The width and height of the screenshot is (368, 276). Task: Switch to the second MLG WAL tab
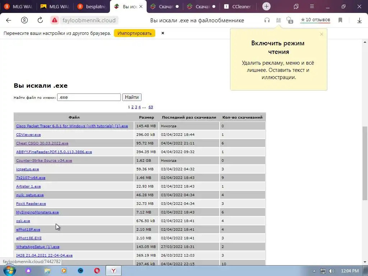click(55, 6)
